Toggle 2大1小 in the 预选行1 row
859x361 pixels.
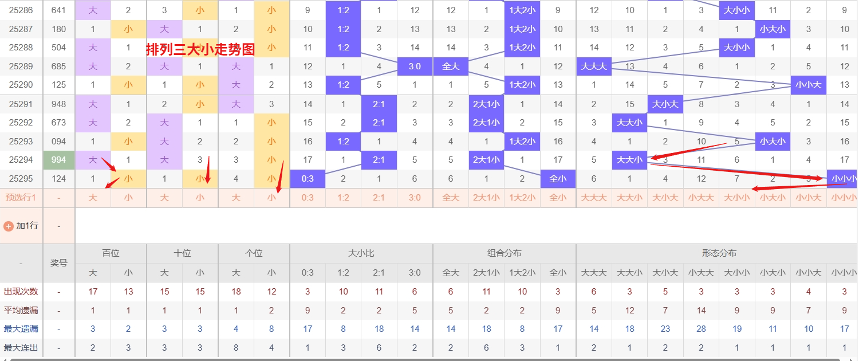tap(486, 198)
